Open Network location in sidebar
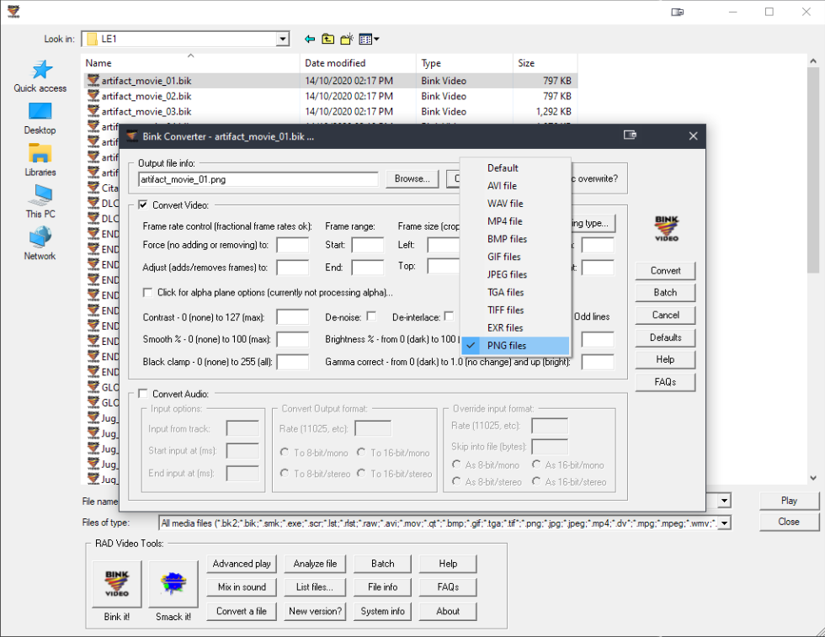Screen dimensions: 825x637 tap(40, 243)
